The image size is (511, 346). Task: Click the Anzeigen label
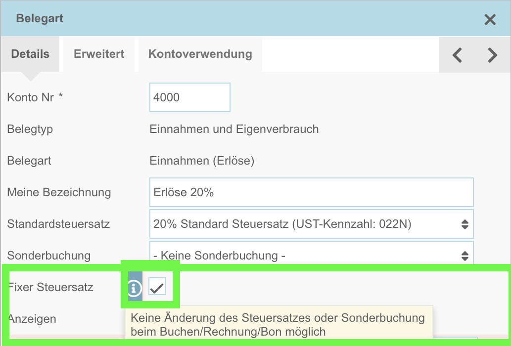coord(32,319)
